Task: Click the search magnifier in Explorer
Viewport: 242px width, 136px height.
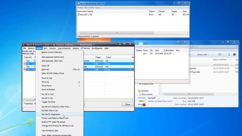Action: pyautogui.click(x=237, y=46)
